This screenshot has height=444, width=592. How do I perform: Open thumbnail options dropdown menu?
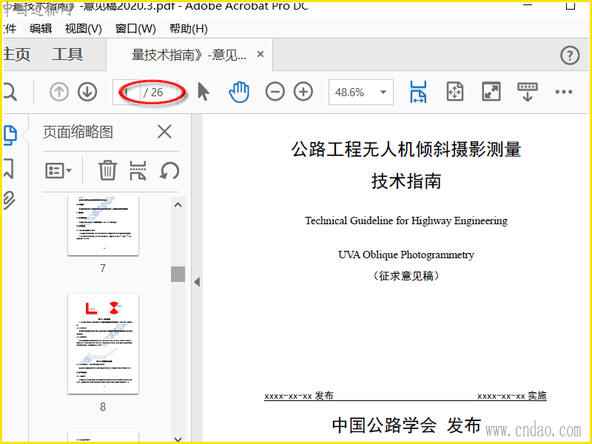[58, 171]
